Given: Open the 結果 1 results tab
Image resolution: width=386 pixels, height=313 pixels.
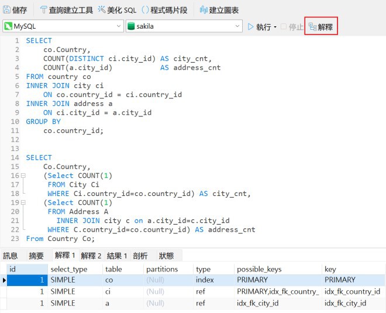Looking at the screenshot, I should point(117,256).
